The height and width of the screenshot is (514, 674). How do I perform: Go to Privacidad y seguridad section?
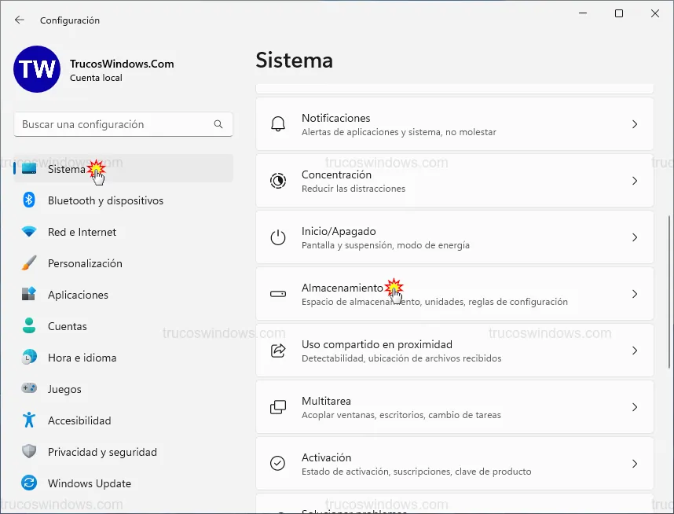tap(102, 452)
